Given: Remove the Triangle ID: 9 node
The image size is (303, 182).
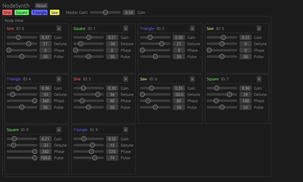Looking at the screenshot, I should [125, 130].
